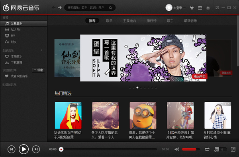Screen dimensions: 239x157
Task: Open the play queue icon
Action: (x=217, y=149)
